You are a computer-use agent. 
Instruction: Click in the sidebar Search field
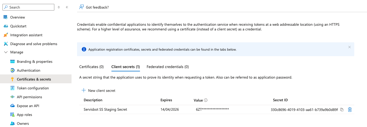(30, 7)
